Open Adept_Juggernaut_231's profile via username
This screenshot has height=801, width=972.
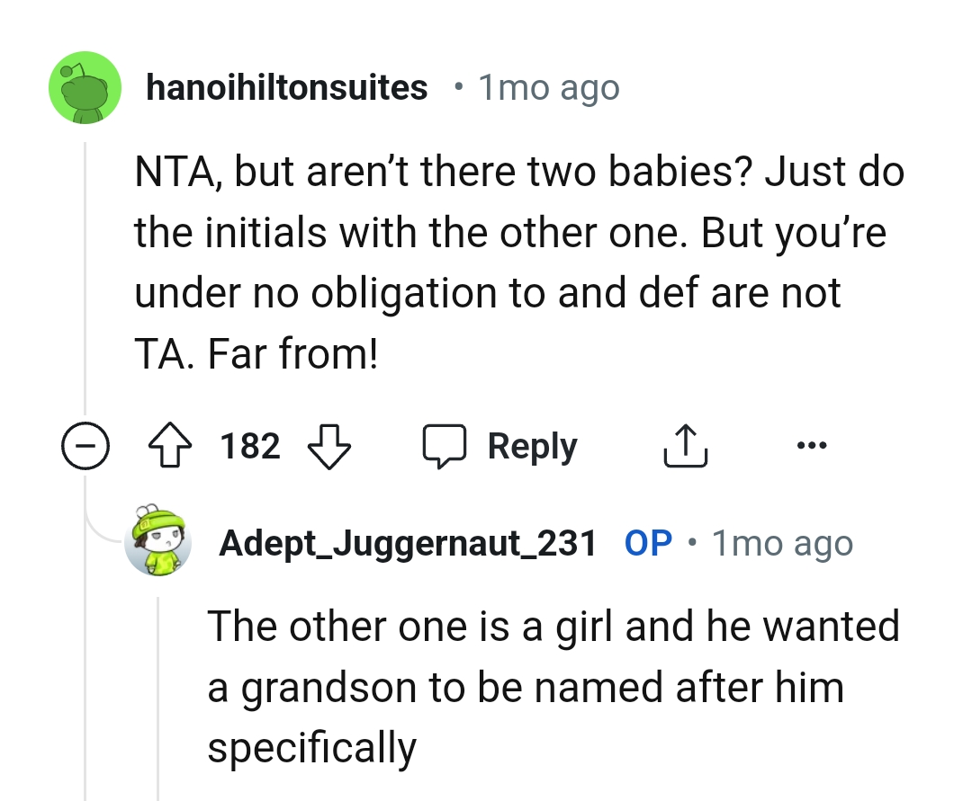point(409,541)
